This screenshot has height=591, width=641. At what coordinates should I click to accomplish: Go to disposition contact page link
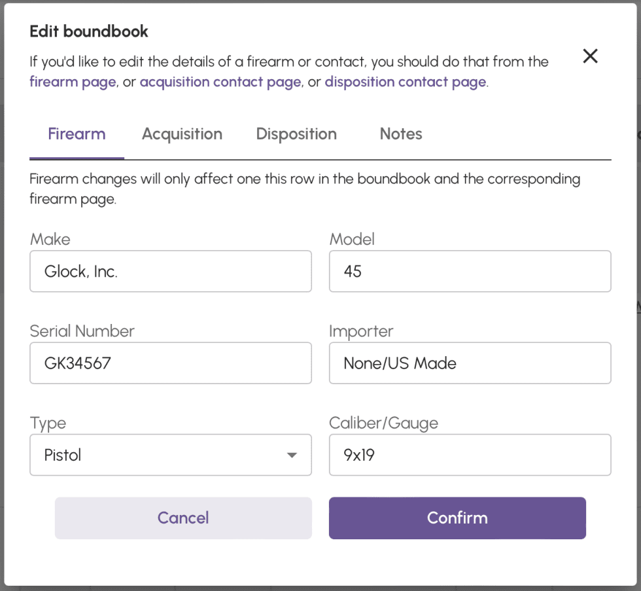coord(405,82)
